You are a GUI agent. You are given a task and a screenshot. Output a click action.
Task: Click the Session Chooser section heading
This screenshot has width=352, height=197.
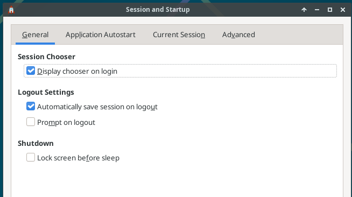click(46, 57)
